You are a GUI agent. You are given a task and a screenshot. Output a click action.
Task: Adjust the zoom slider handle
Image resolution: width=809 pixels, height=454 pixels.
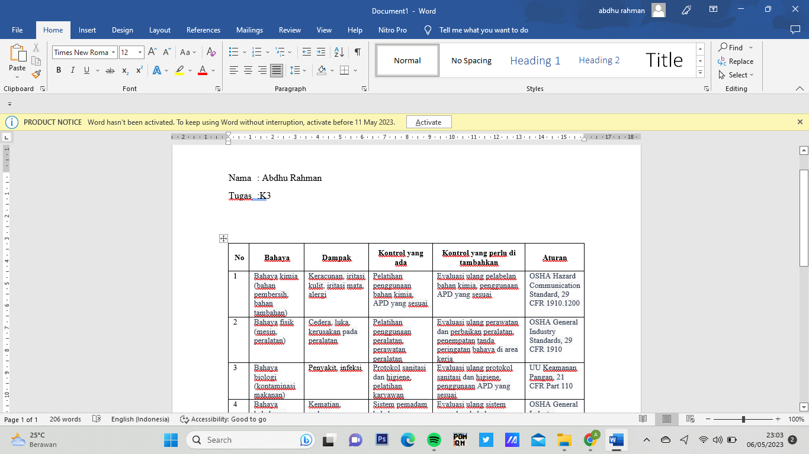[743, 419]
